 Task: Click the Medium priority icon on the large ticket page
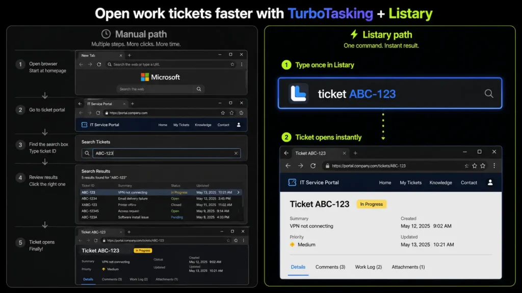[x=292, y=245]
